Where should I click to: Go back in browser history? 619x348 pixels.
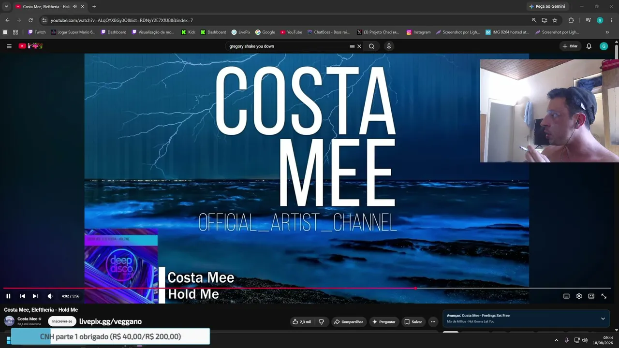(7, 20)
